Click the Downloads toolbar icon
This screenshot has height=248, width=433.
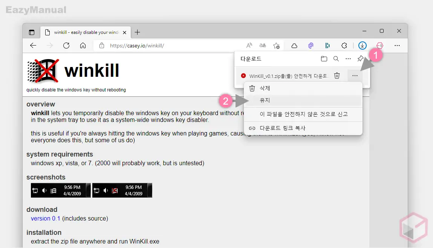point(362,46)
